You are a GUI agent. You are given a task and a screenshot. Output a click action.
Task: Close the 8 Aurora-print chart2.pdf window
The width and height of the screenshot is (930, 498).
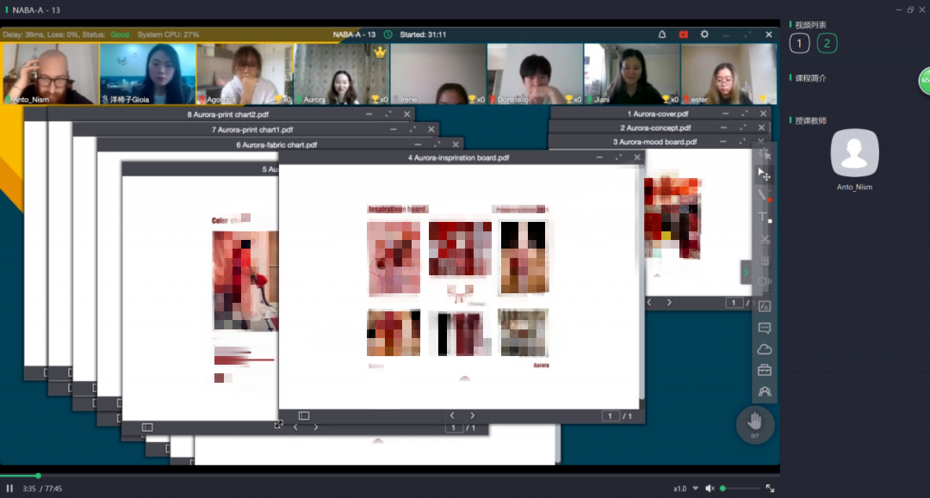point(406,114)
